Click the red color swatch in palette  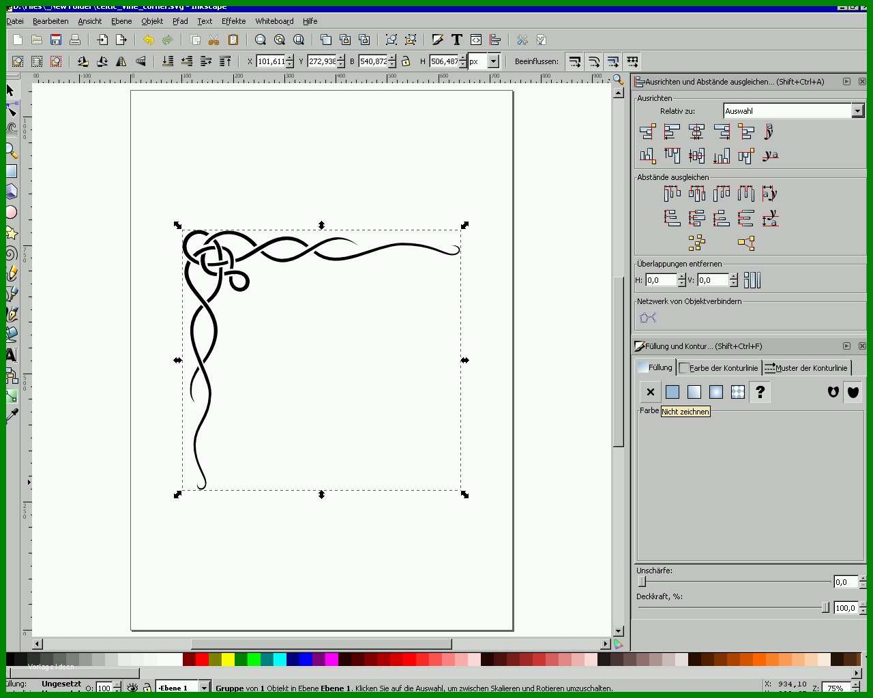point(202,659)
